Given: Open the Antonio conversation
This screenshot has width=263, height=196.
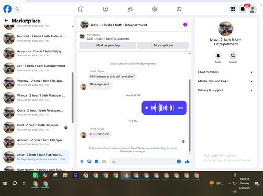Looking at the screenshot, I should coord(35,142).
